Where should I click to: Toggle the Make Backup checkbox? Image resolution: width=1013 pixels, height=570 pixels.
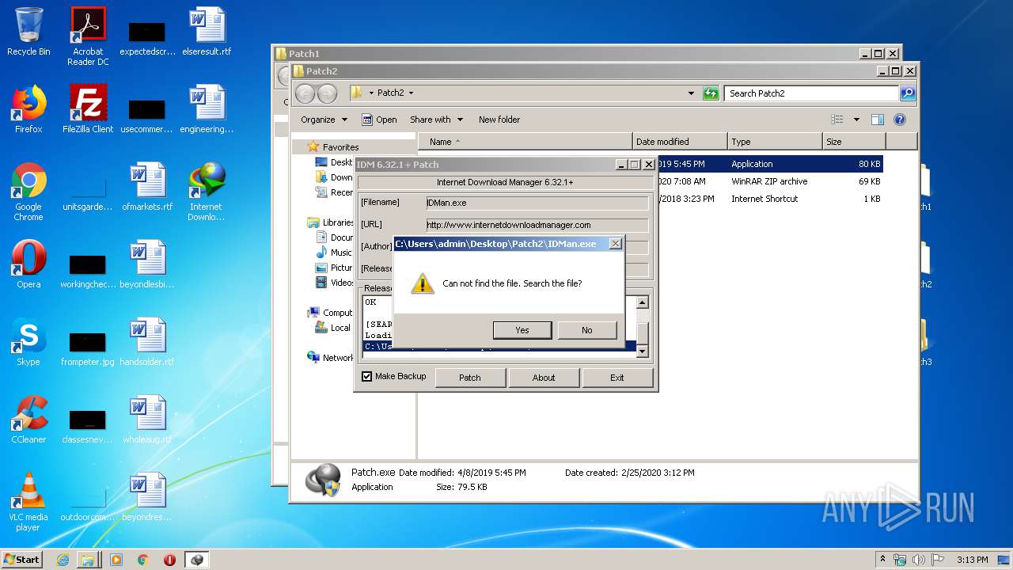366,377
